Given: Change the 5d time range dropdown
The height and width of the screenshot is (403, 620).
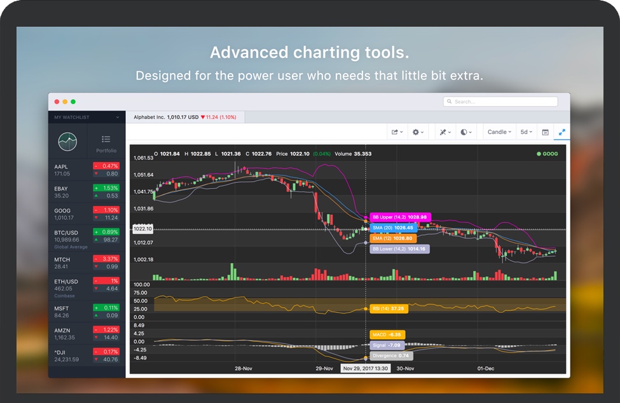Looking at the screenshot, I should (x=527, y=132).
